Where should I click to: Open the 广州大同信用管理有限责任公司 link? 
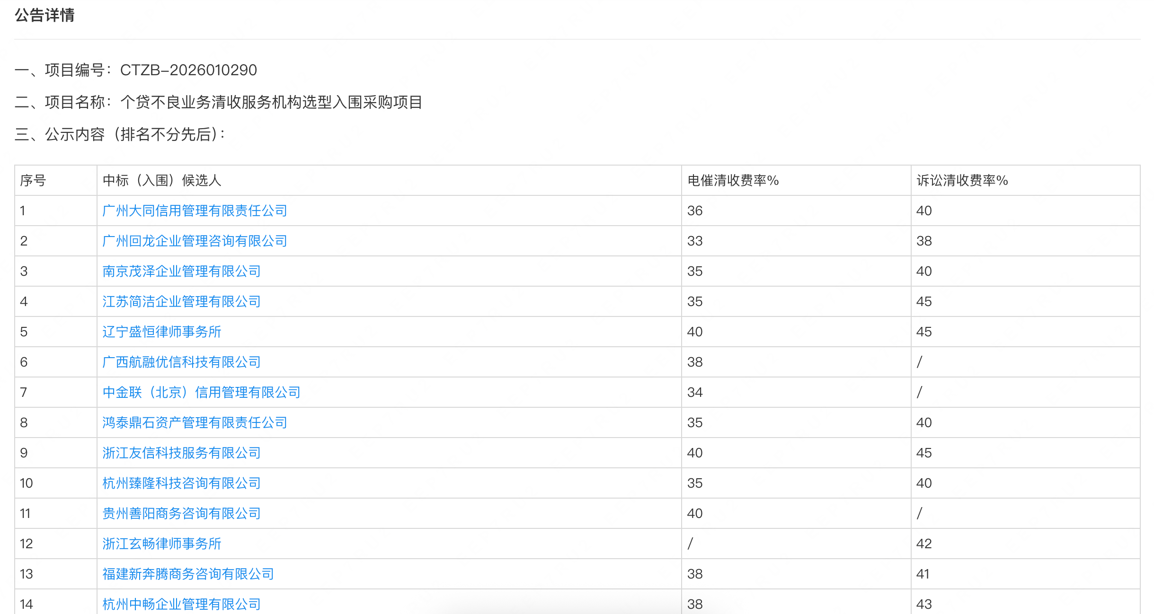[x=195, y=211]
